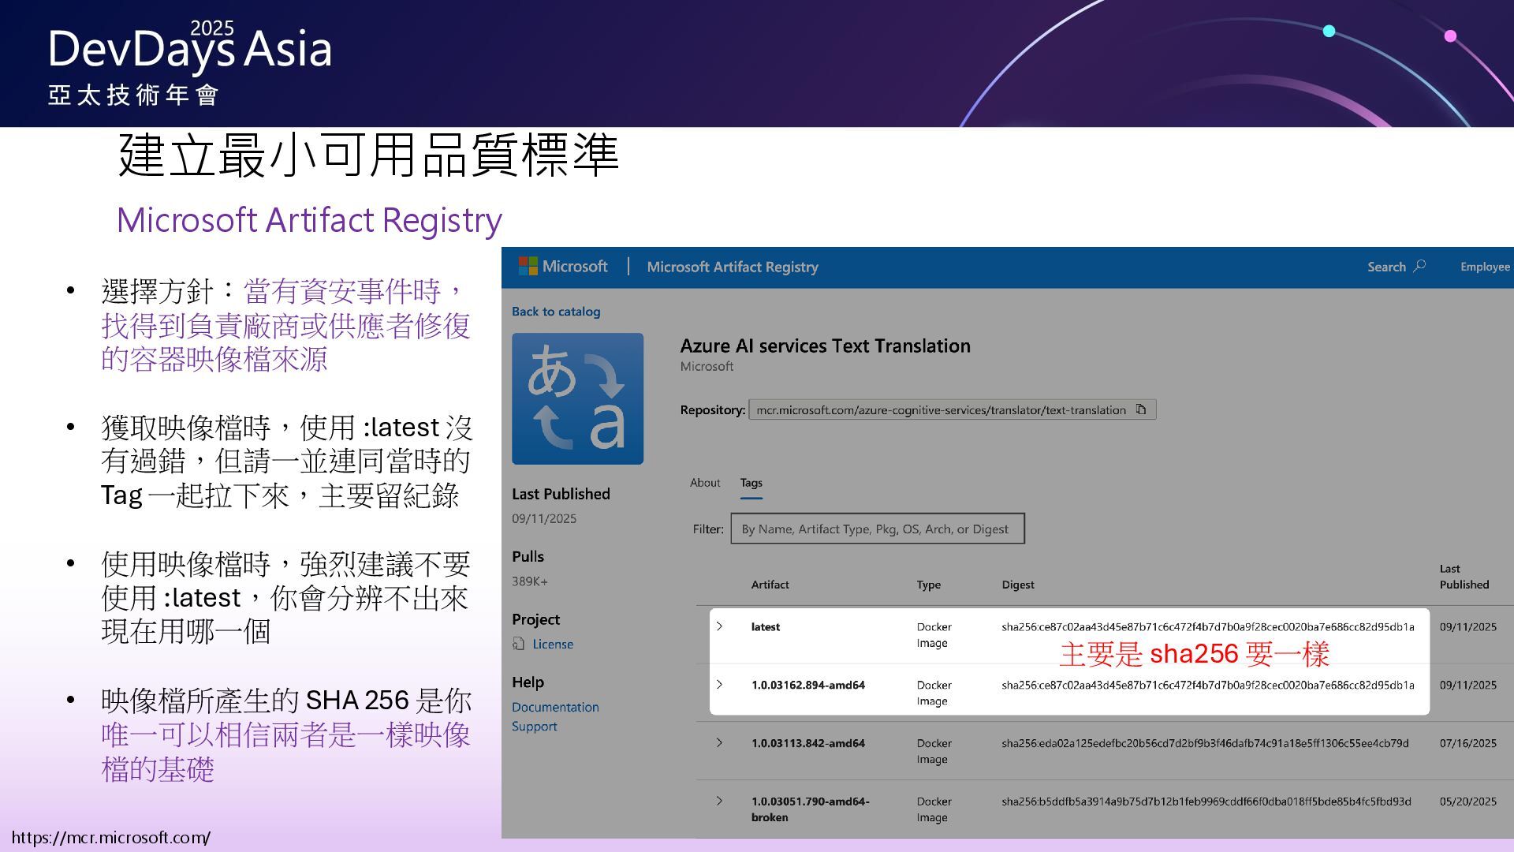Select the Tags tab
The height and width of the screenshot is (852, 1514).
[x=751, y=483]
